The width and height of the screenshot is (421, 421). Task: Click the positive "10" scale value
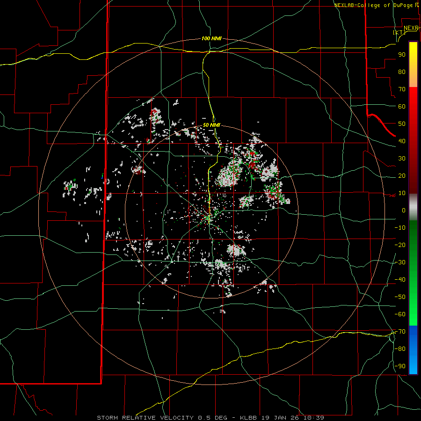pyautogui.click(x=402, y=193)
